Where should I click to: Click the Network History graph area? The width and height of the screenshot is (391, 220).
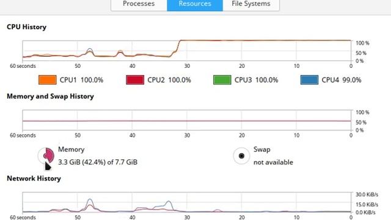[x=186, y=202]
